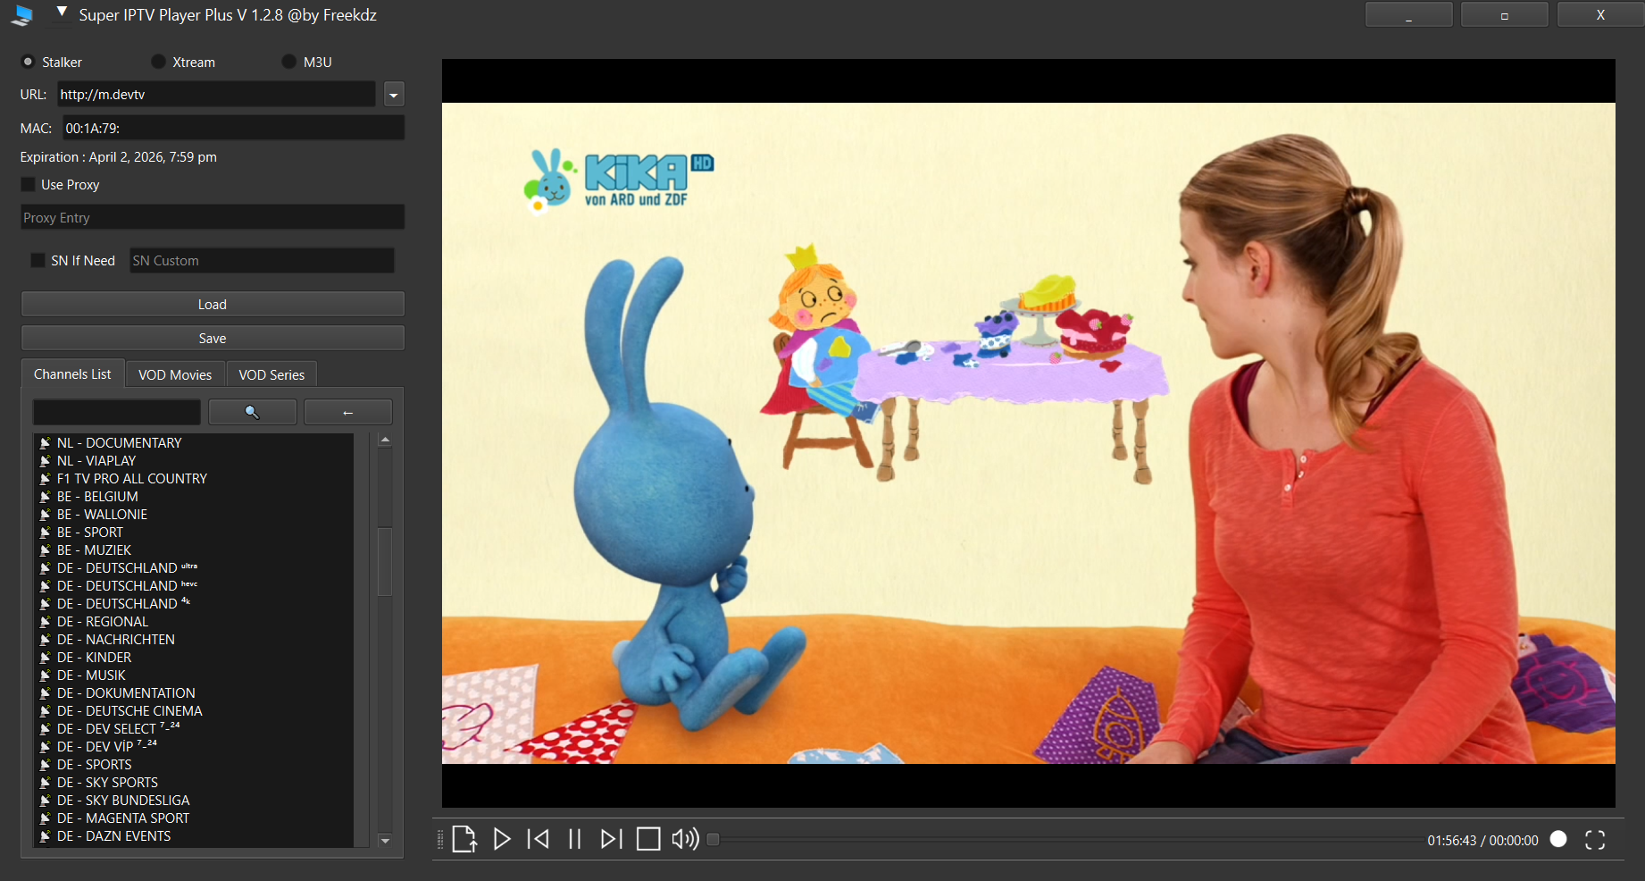This screenshot has height=881, width=1645.
Task: Click the Save button
Action: coord(213,338)
